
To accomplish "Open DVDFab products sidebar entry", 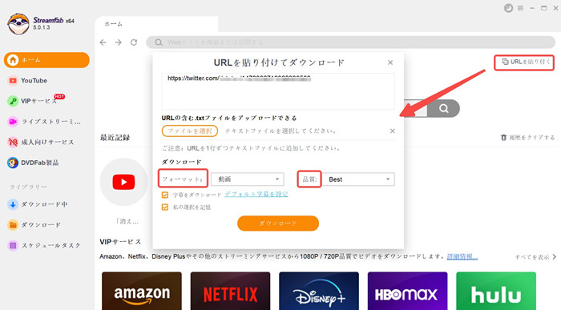I will (33, 163).
